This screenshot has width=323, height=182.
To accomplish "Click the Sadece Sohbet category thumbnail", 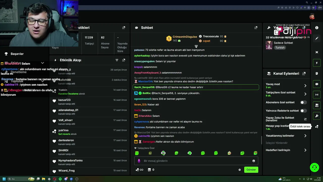I will [269, 45].
